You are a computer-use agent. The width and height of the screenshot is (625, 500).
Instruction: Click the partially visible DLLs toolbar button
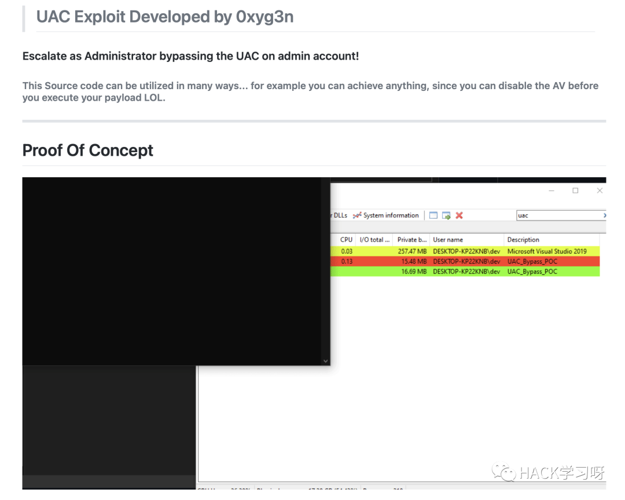tap(339, 215)
